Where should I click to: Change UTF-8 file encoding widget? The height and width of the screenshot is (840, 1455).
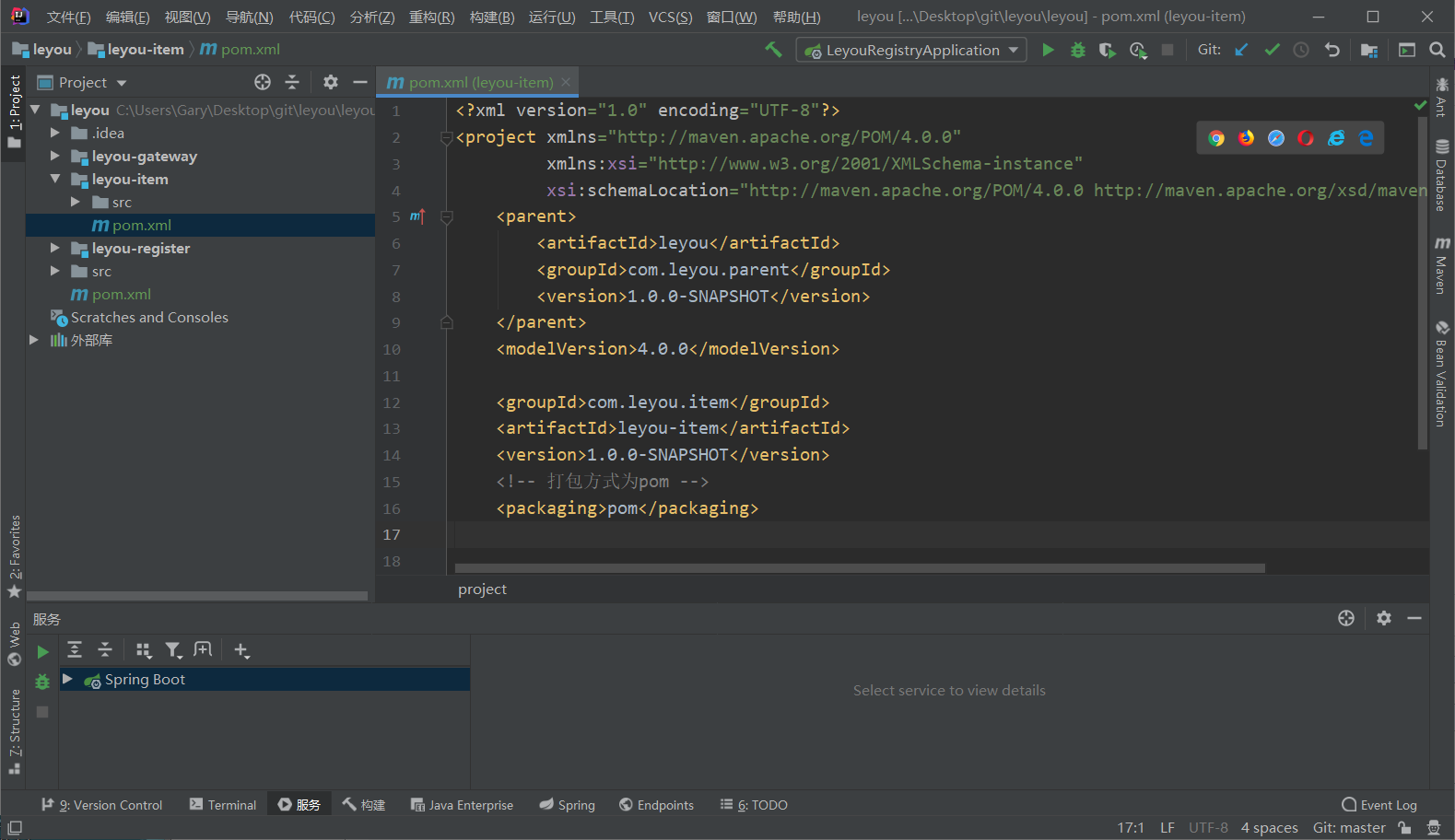click(x=1208, y=827)
